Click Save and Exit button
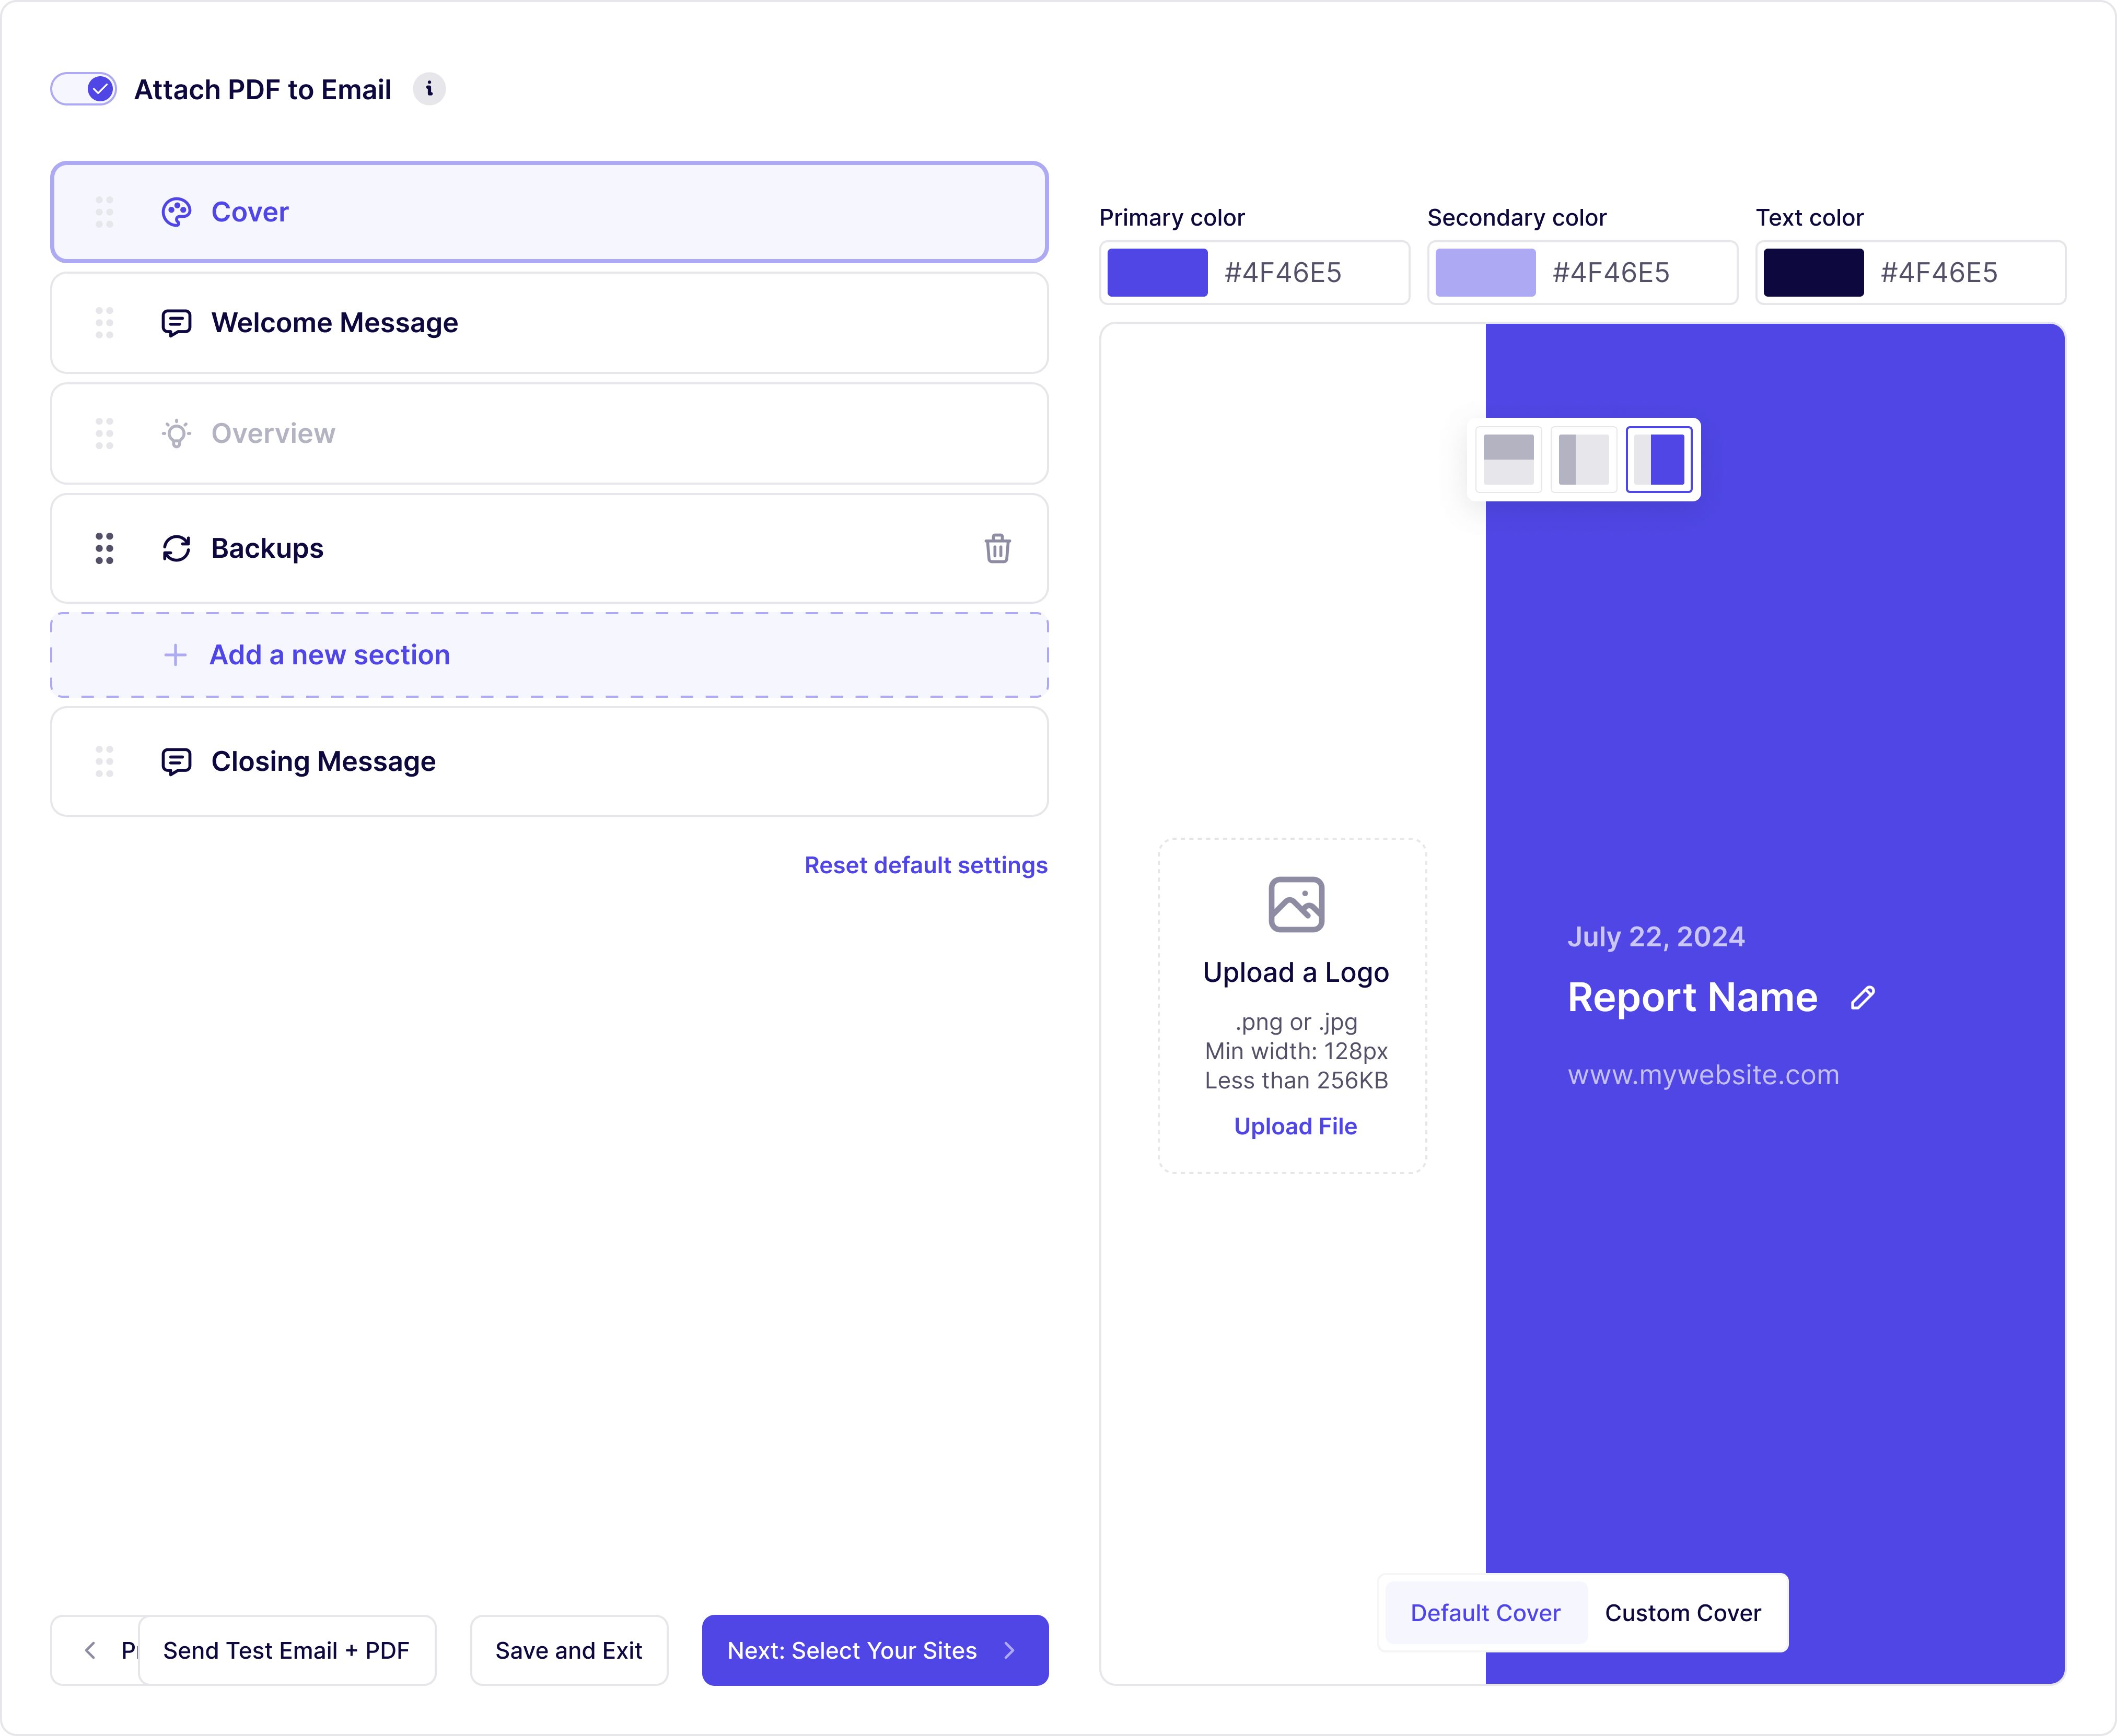The width and height of the screenshot is (2117, 1736). [568, 1650]
